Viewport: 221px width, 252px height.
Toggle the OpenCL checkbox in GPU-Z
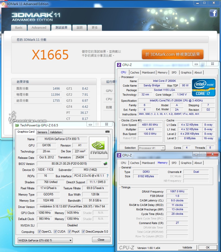39,231
